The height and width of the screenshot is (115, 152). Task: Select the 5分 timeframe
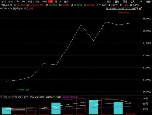(23, 2)
